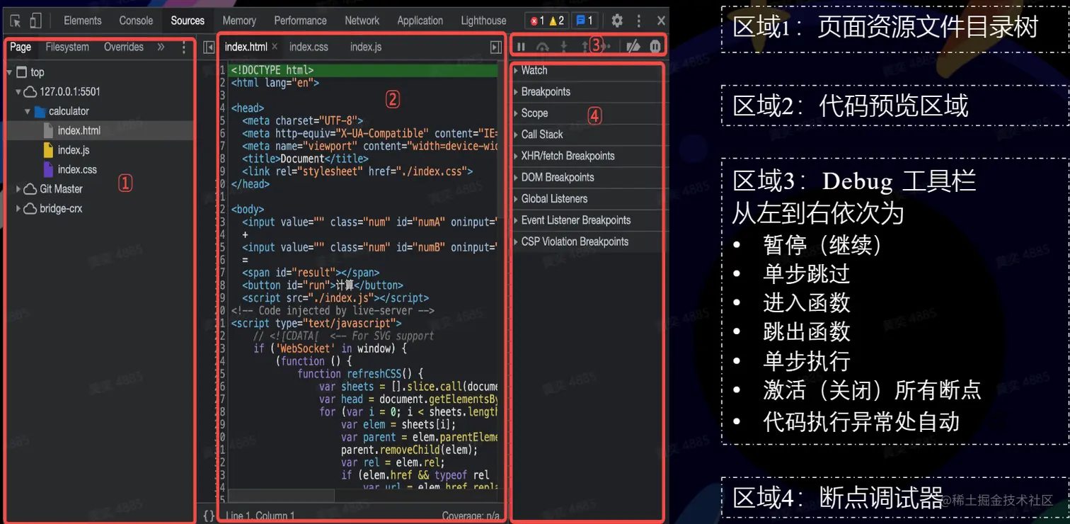Switch to the Filesystem navigator tab
Screen dimensions: 1070x524
[x=67, y=47]
